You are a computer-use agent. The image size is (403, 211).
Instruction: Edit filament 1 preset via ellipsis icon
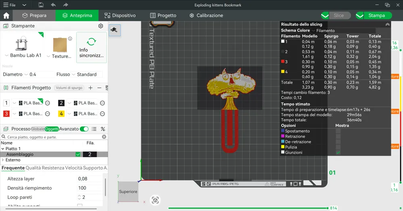tap(48, 103)
